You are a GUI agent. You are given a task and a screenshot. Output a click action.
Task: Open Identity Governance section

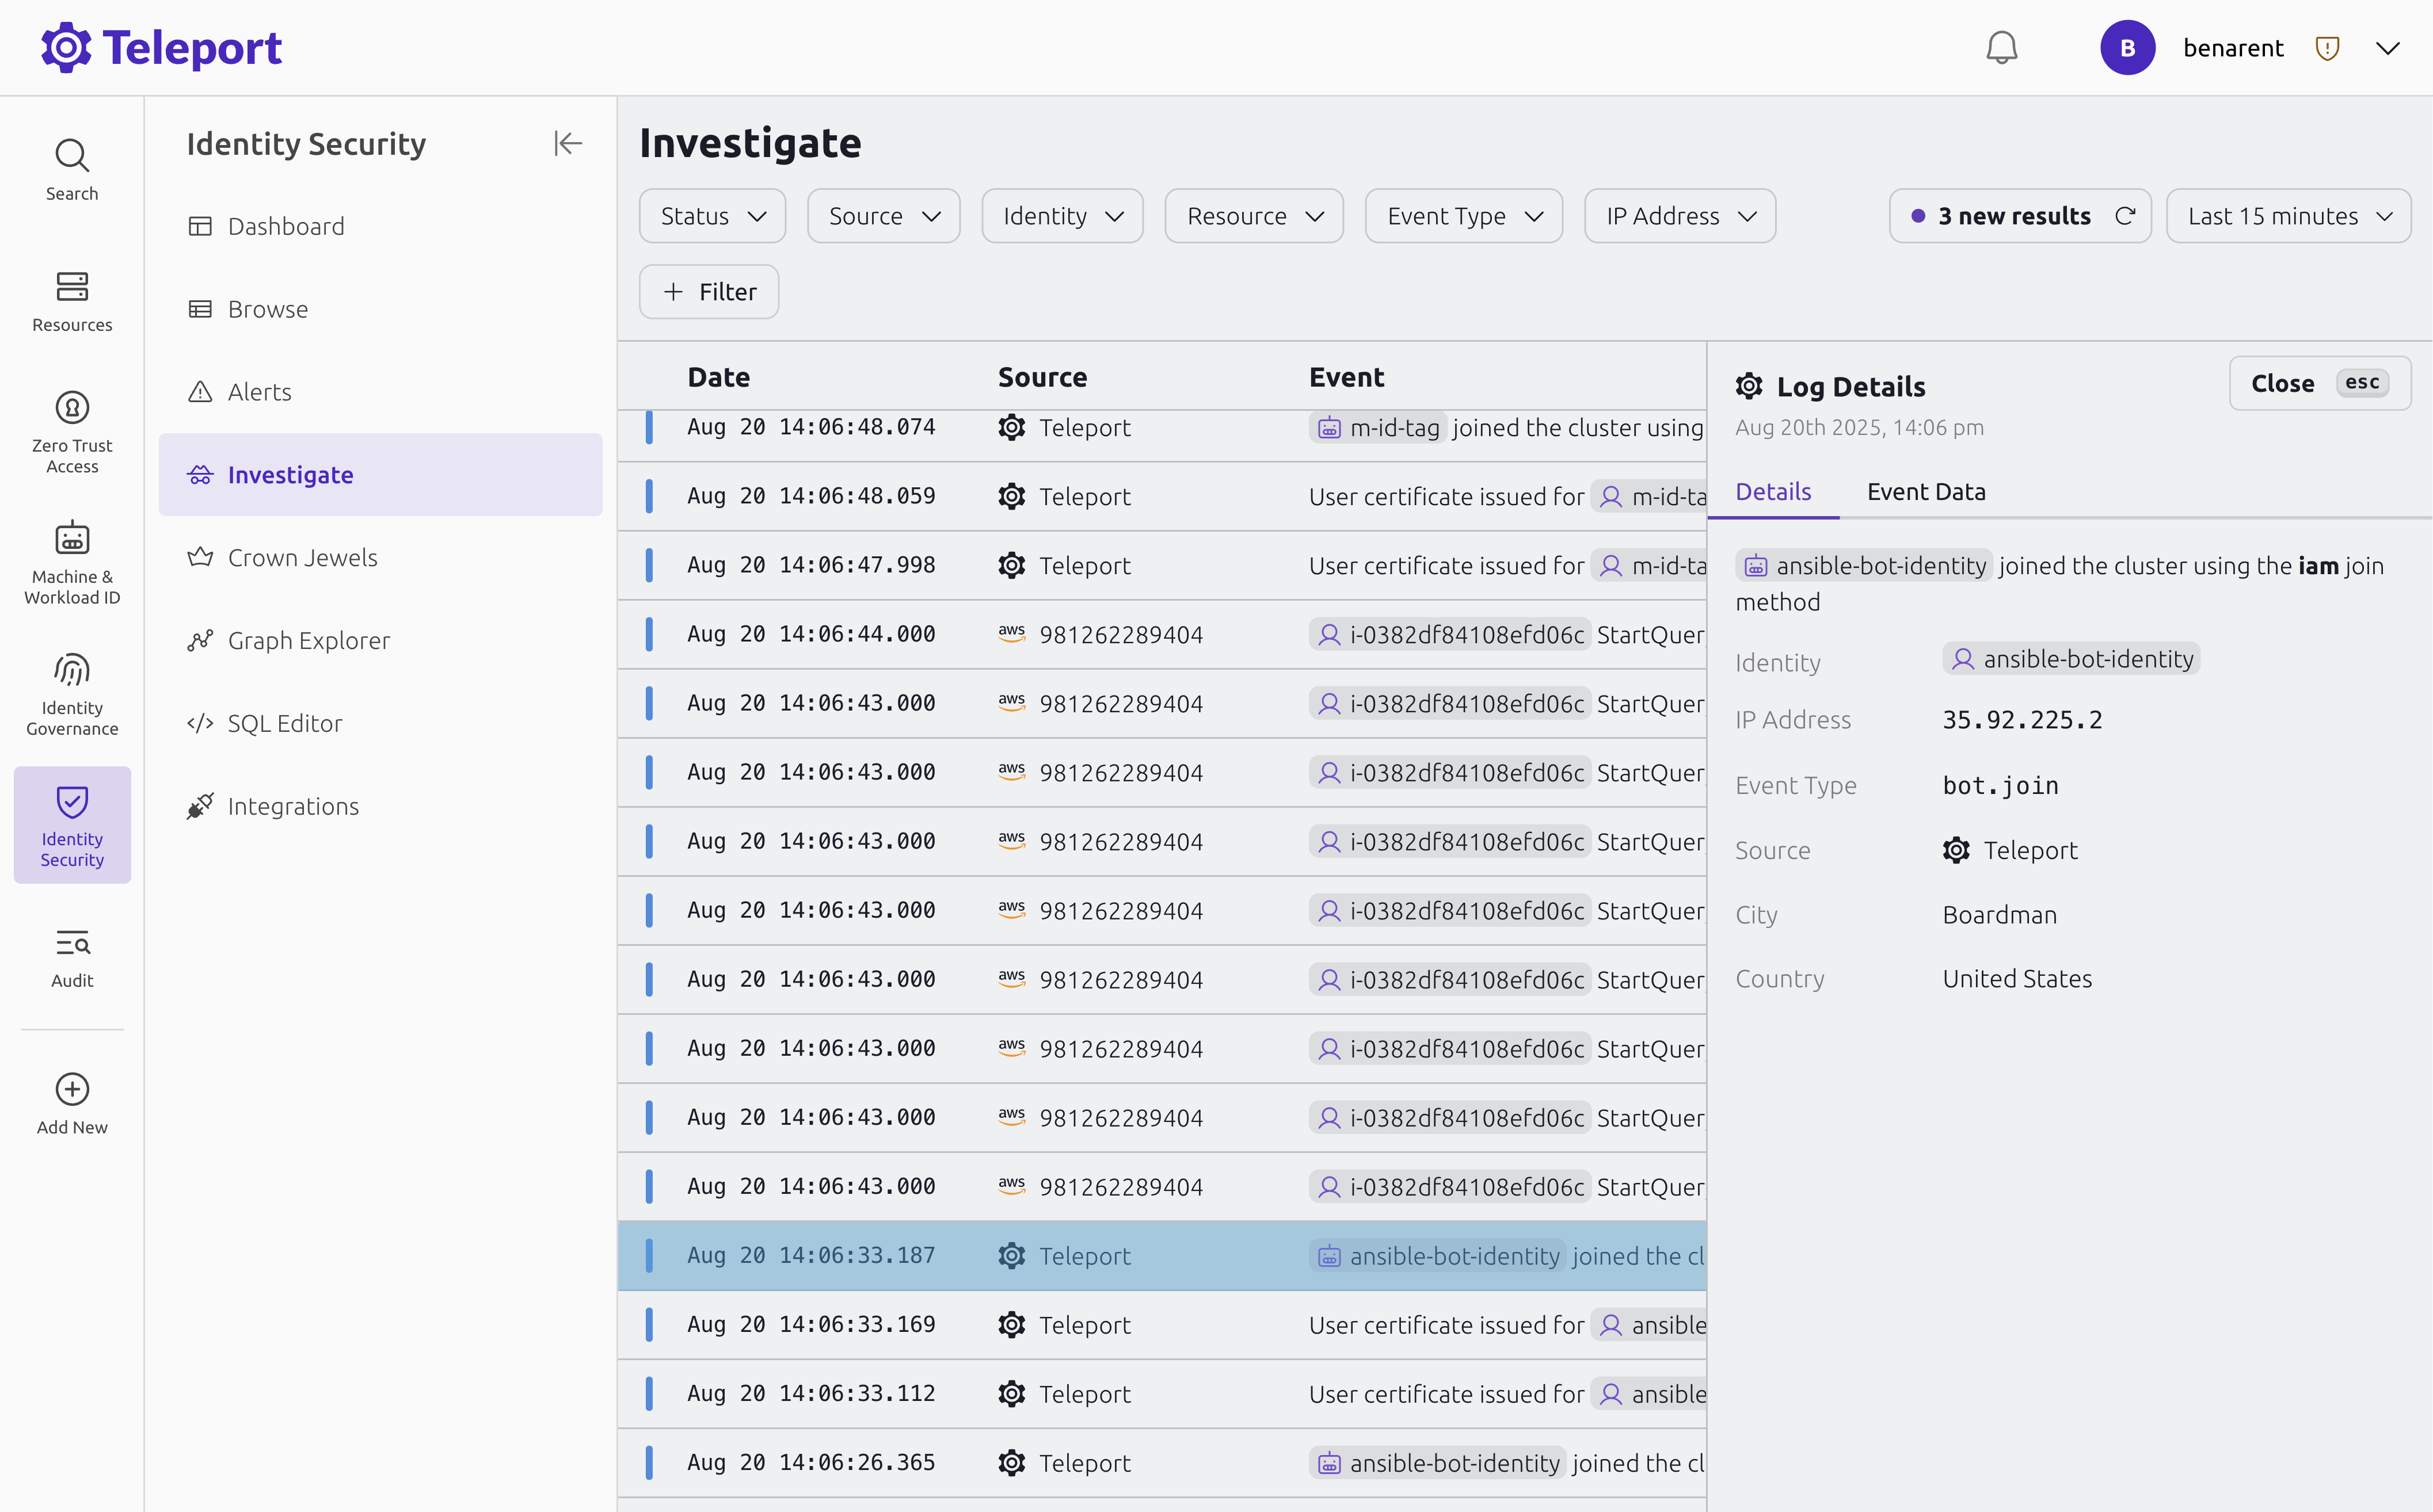(x=71, y=692)
